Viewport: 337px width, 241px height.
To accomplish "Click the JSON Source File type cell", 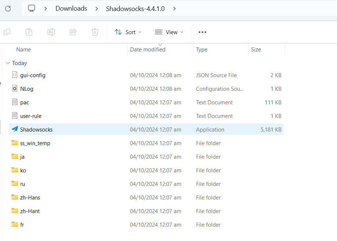I will [216, 75].
